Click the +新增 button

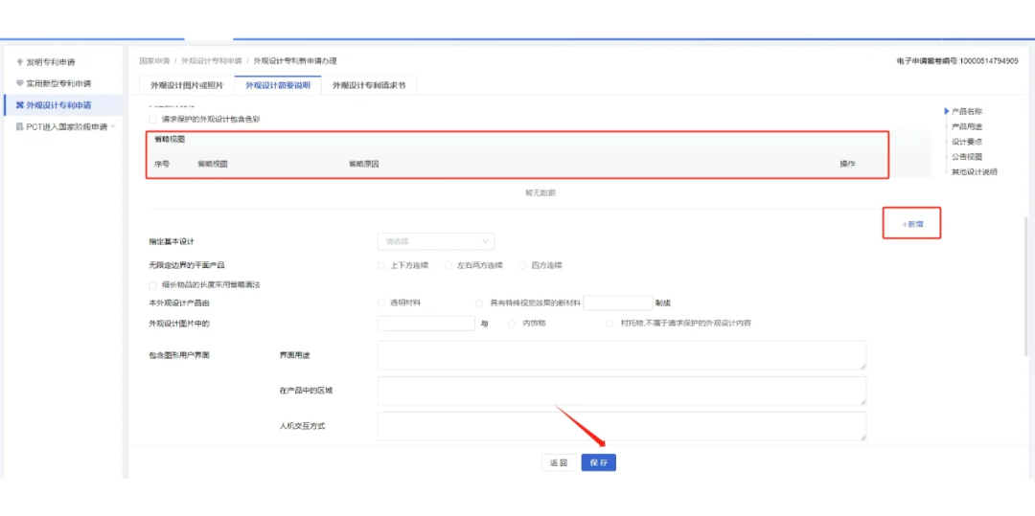(x=912, y=224)
